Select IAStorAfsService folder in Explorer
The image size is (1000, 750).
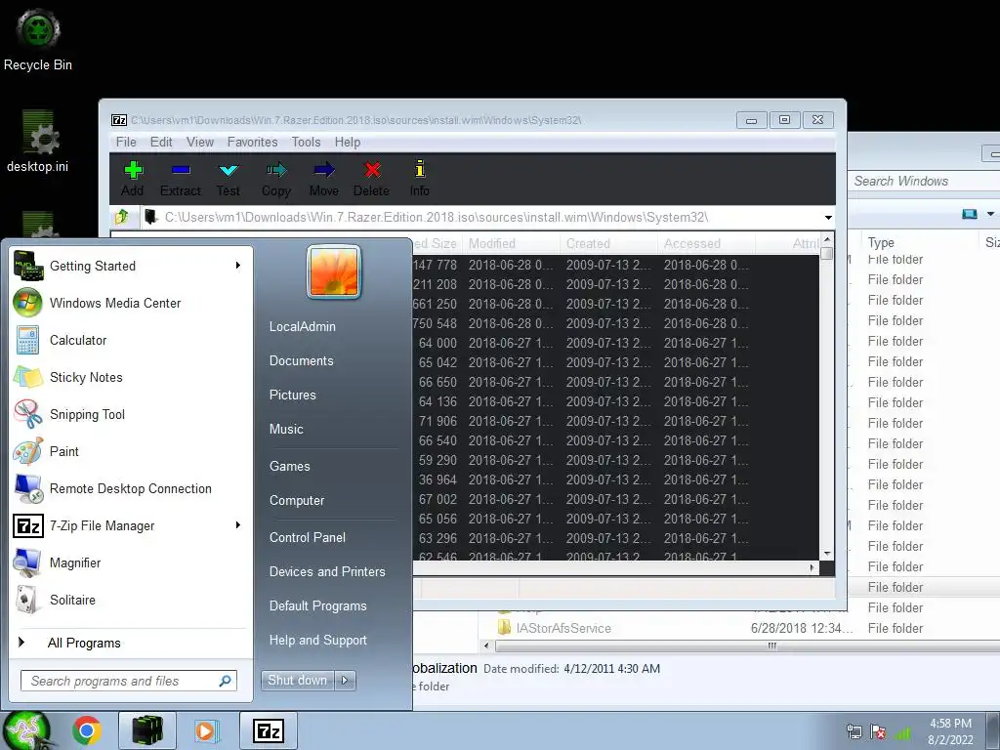[x=563, y=628]
